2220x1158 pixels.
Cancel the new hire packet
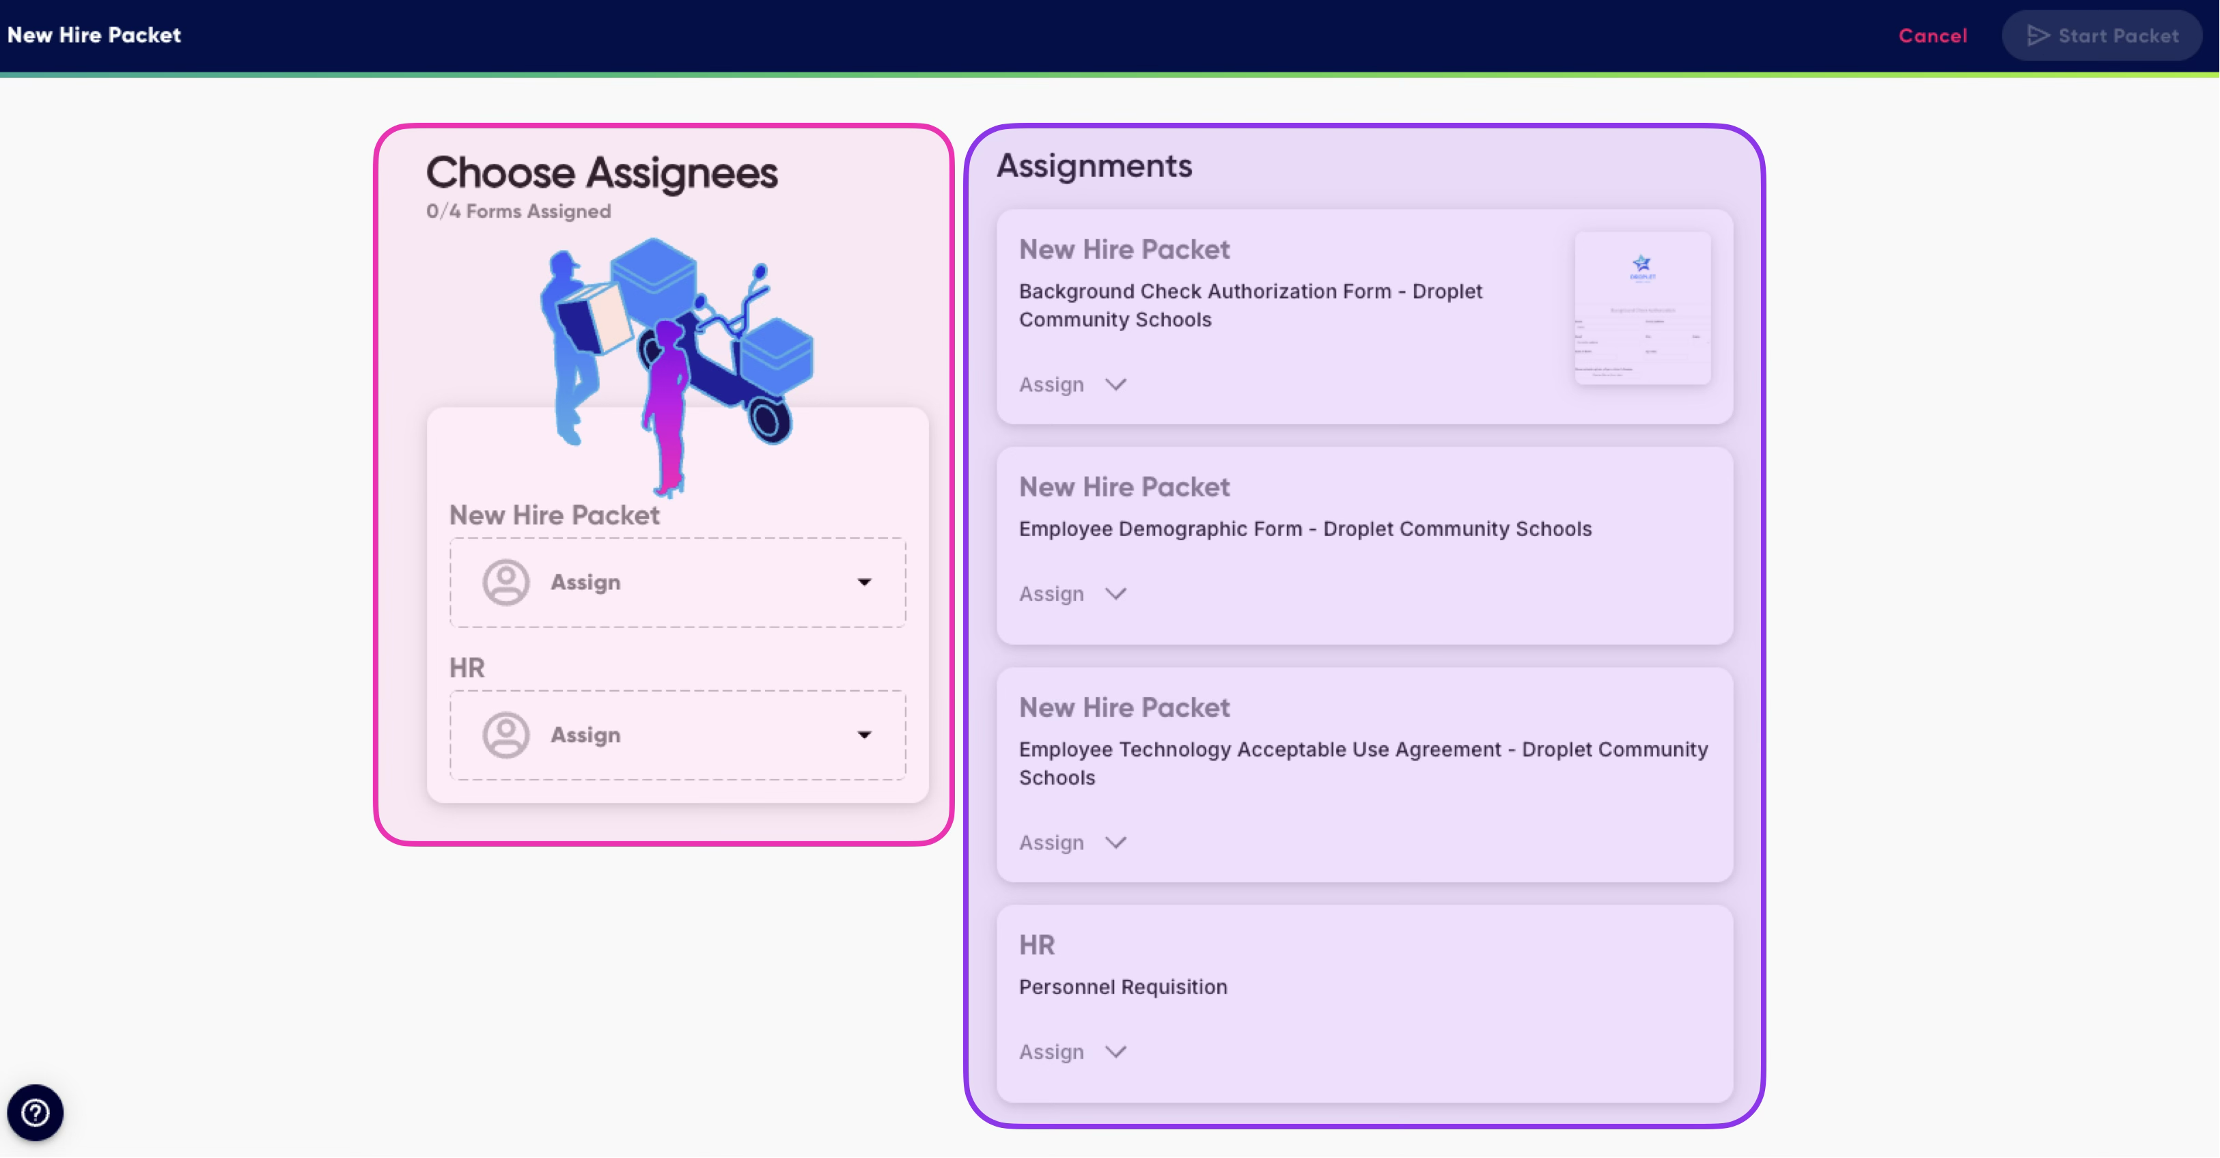pyautogui.click(x=1932, y=36)
